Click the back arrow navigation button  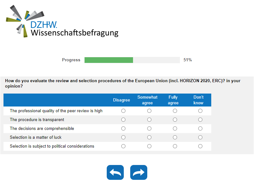tap(115, 172)
